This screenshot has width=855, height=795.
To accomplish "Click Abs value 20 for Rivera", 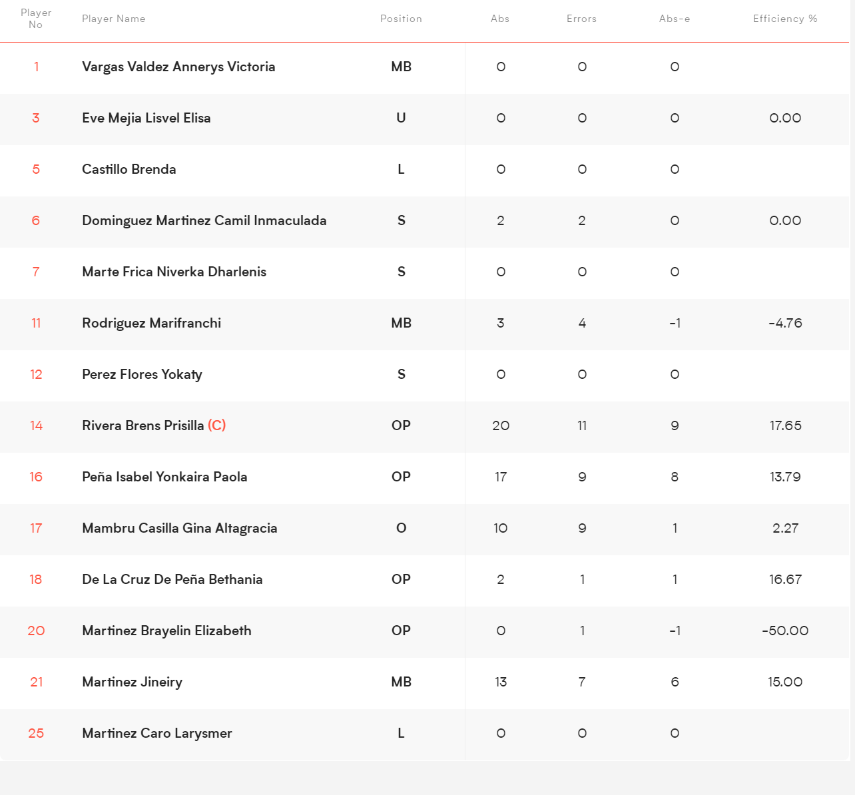I will click(x=501, y=425).
